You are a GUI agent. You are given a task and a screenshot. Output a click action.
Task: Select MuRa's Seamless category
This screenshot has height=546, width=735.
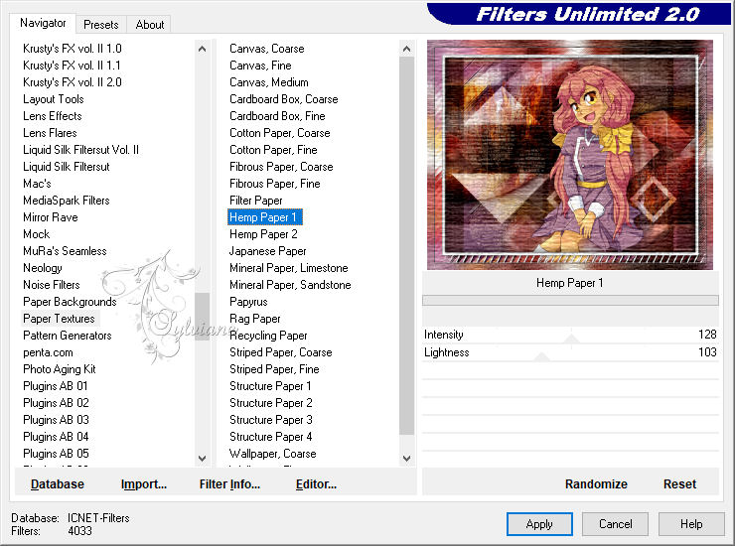click(x=65, y=251)
